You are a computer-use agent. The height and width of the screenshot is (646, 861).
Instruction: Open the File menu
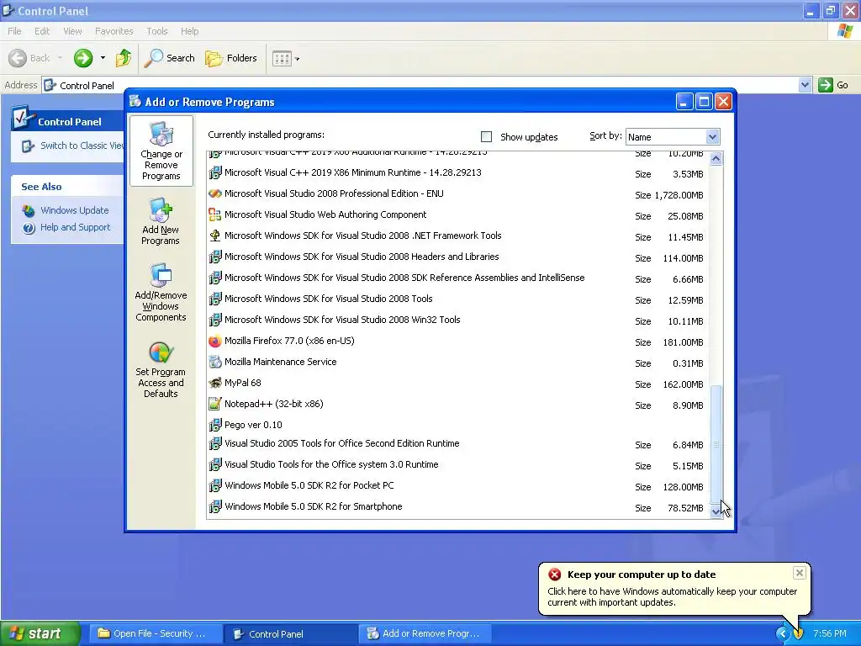tap(14, 31)
